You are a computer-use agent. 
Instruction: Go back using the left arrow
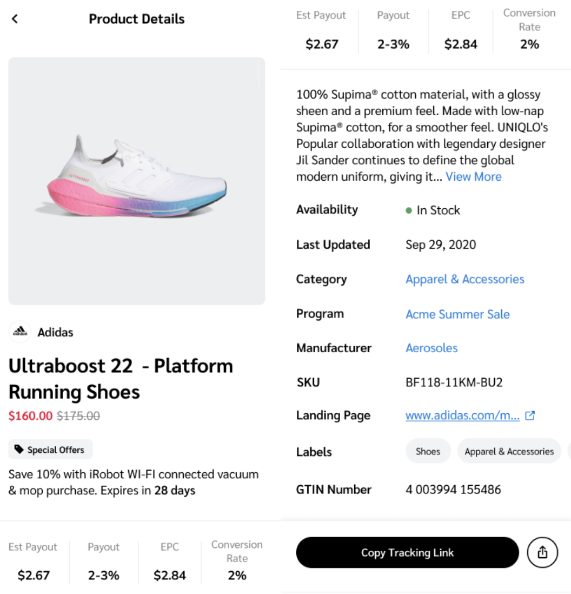tap(15, 19)
